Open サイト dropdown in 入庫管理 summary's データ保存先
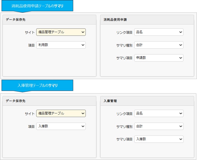The image size is (197, 160). tap(61, 113)
